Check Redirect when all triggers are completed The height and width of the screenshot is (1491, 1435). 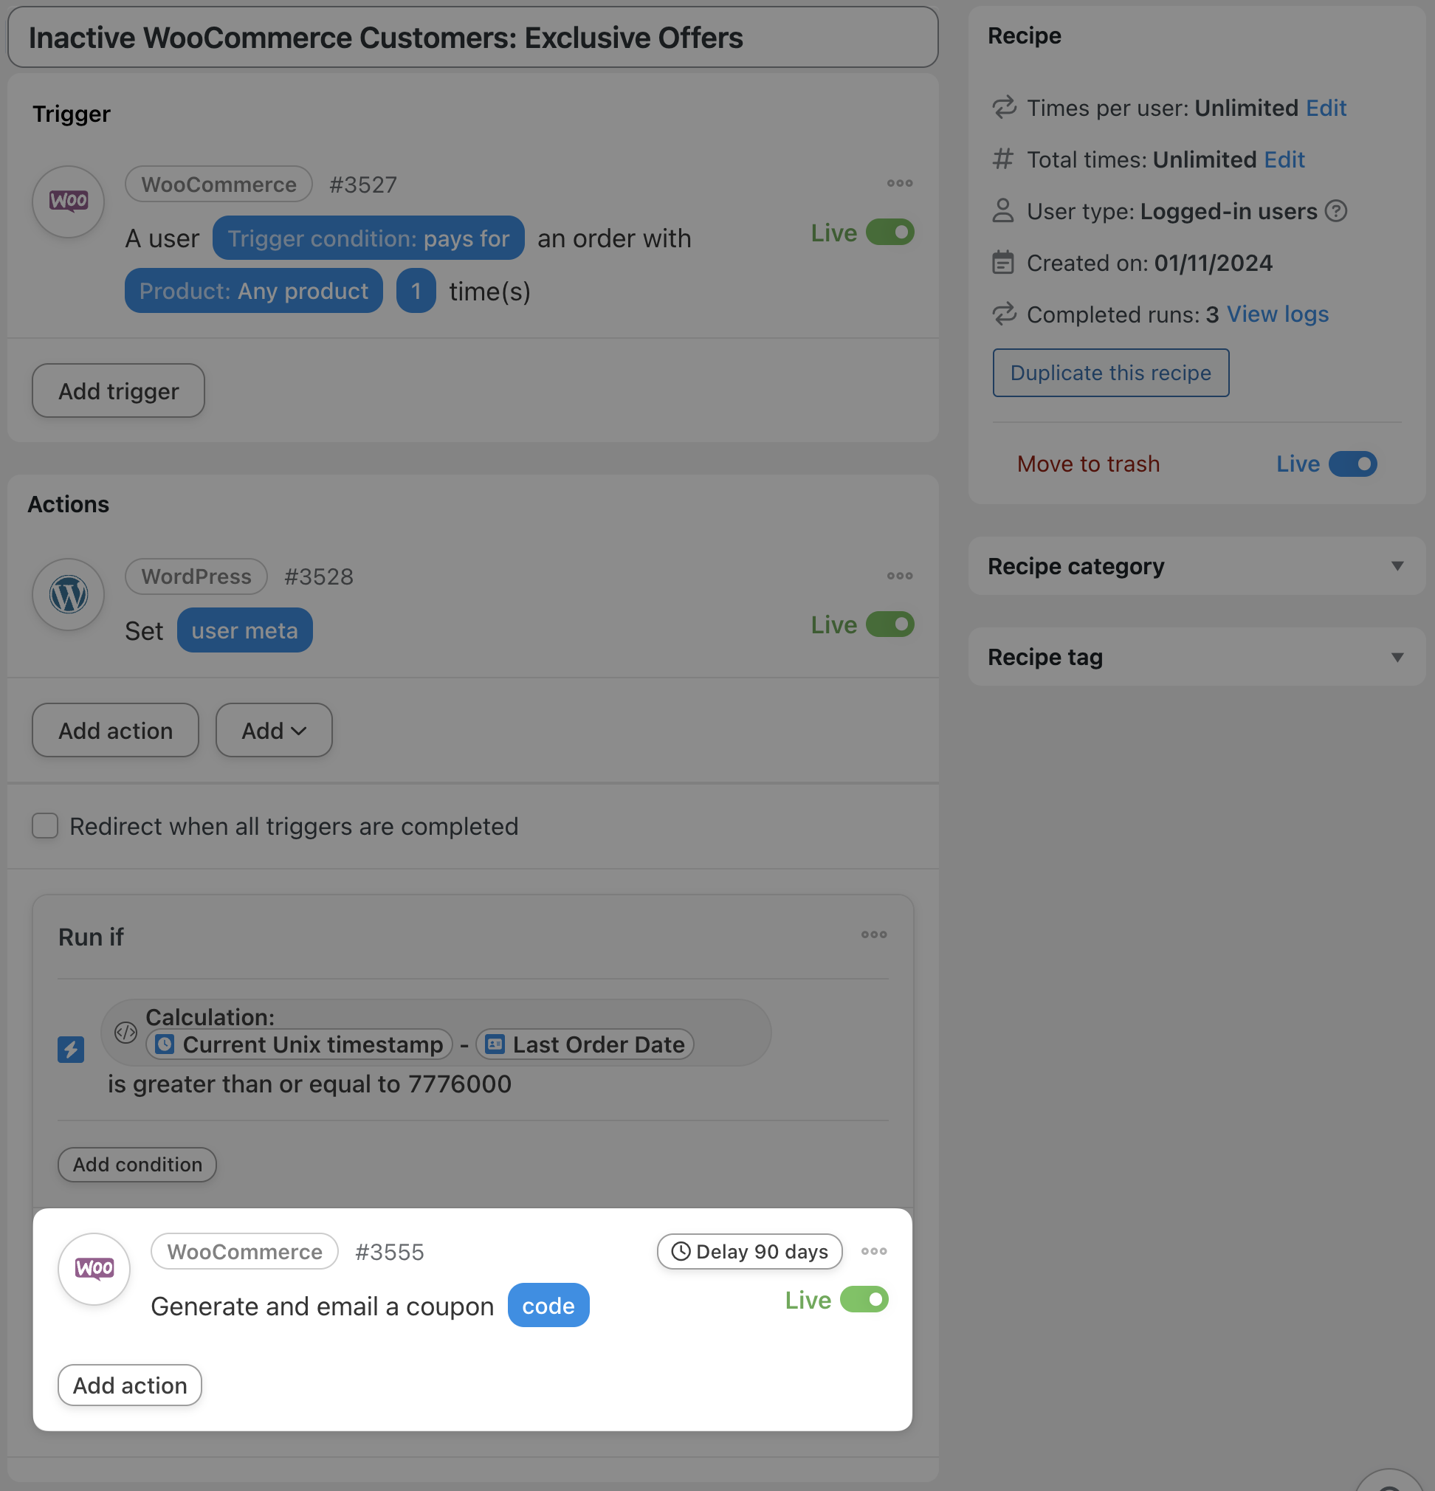tap(46, 825)
